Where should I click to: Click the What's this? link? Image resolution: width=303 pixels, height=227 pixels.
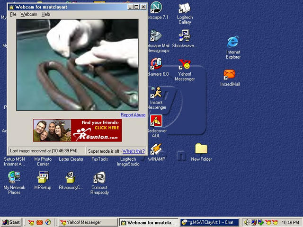134,151
